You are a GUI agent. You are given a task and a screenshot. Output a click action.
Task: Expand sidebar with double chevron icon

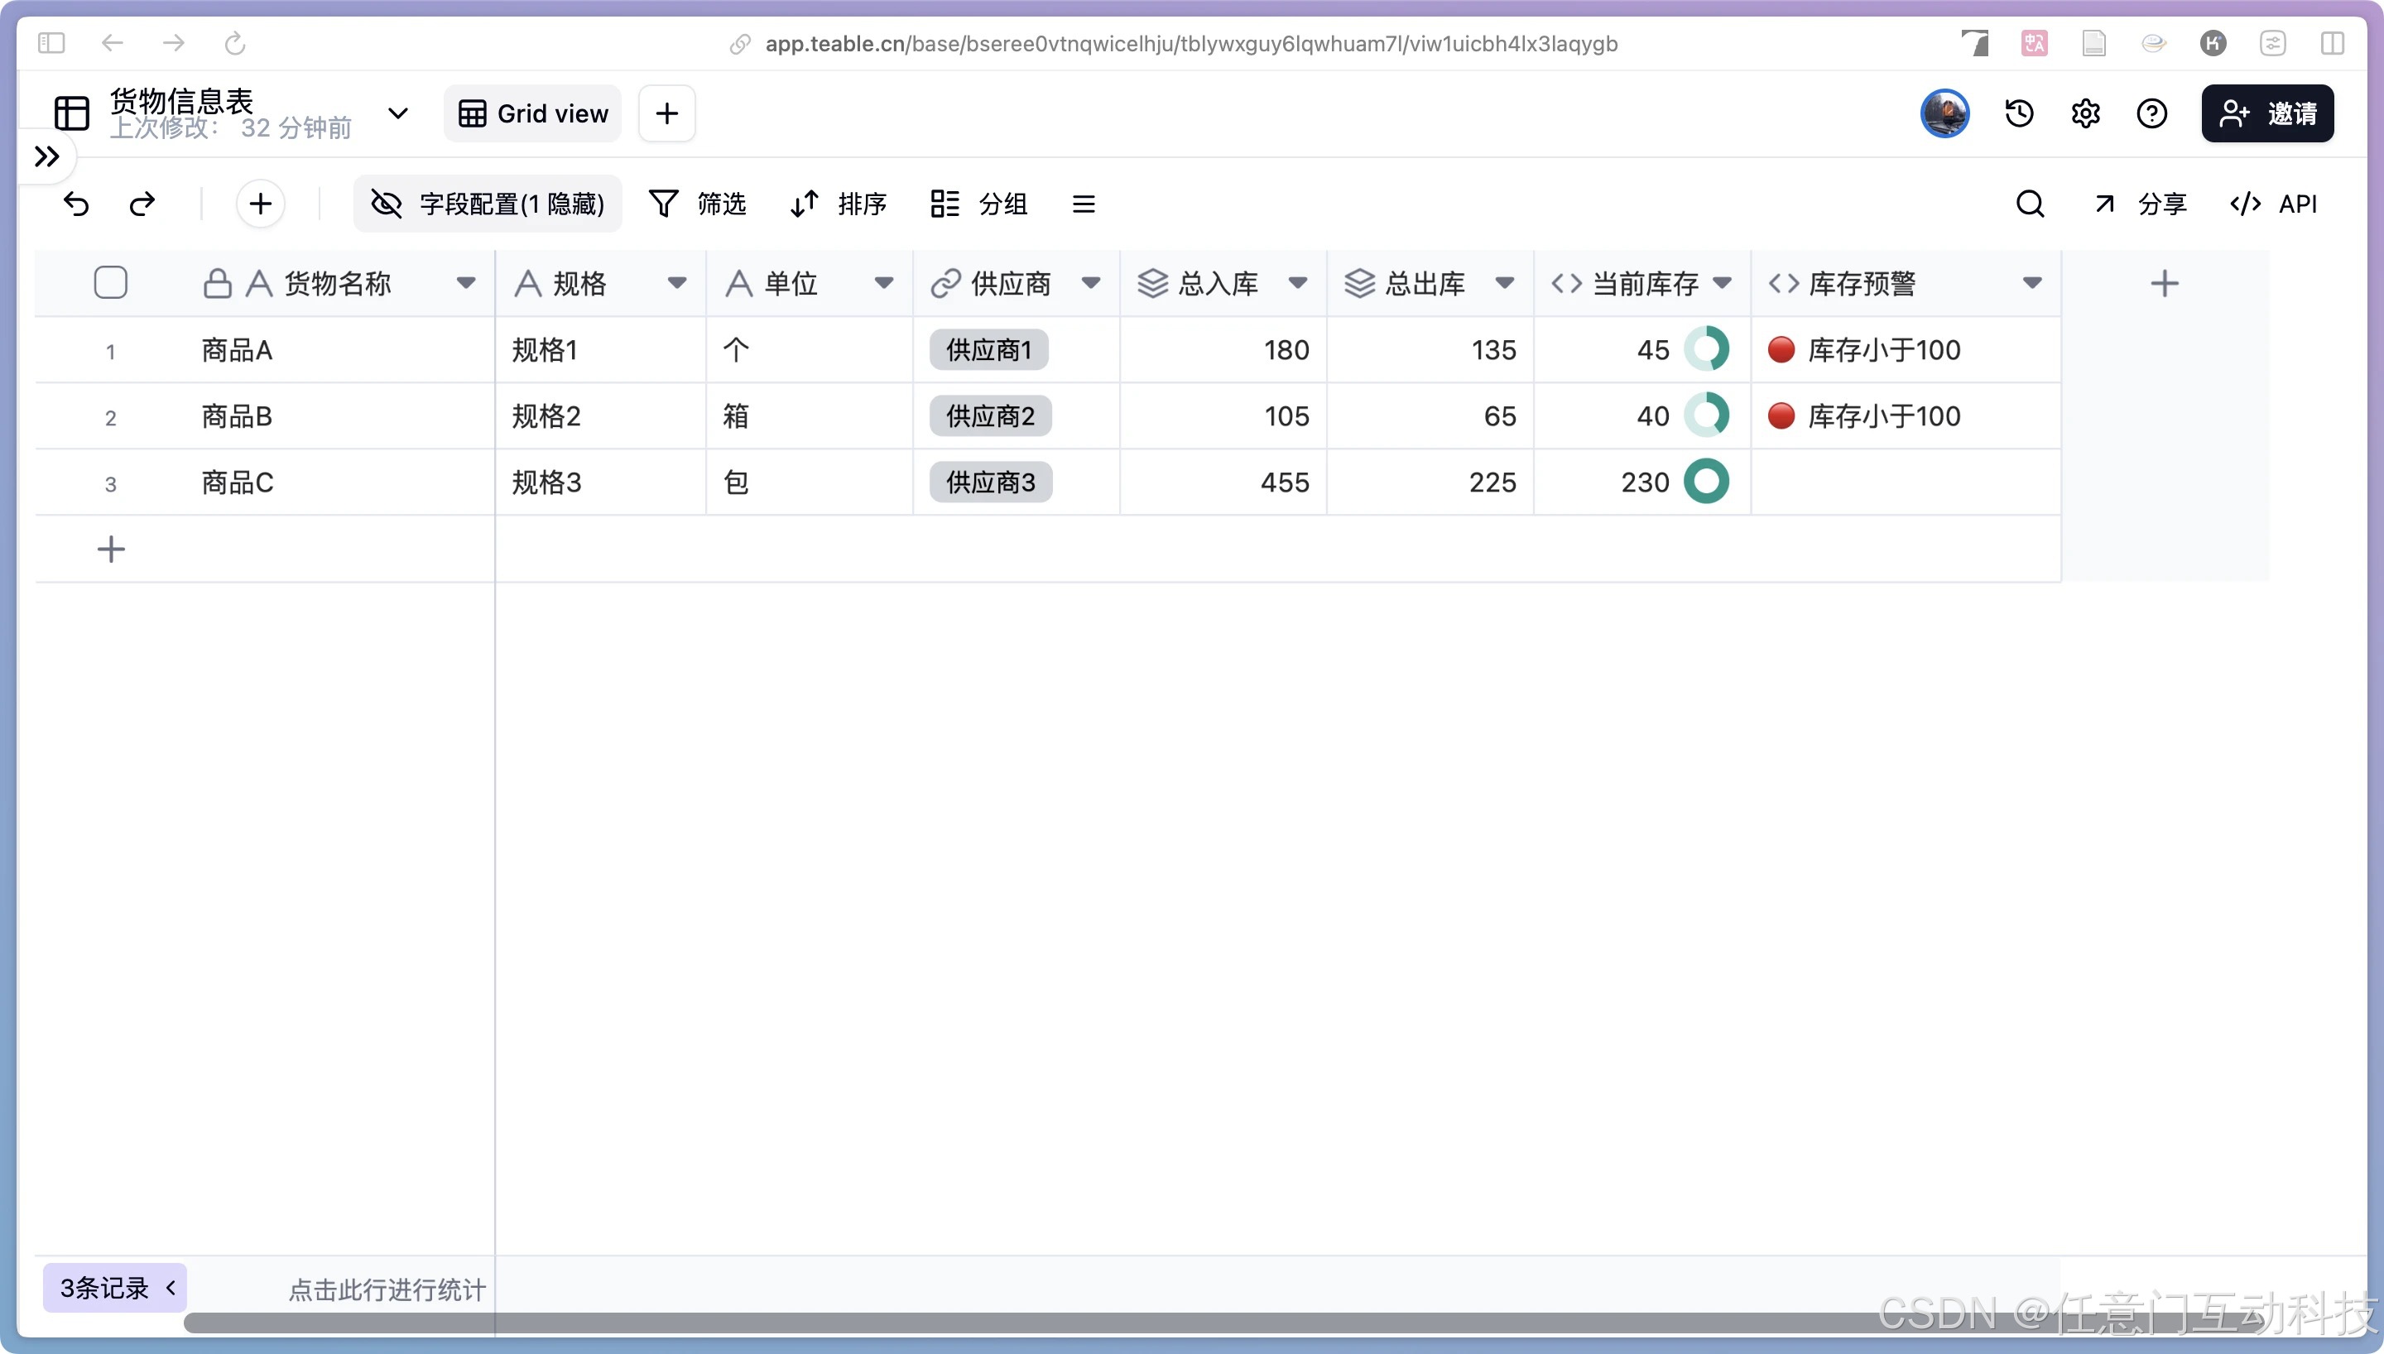click(46, 156)
